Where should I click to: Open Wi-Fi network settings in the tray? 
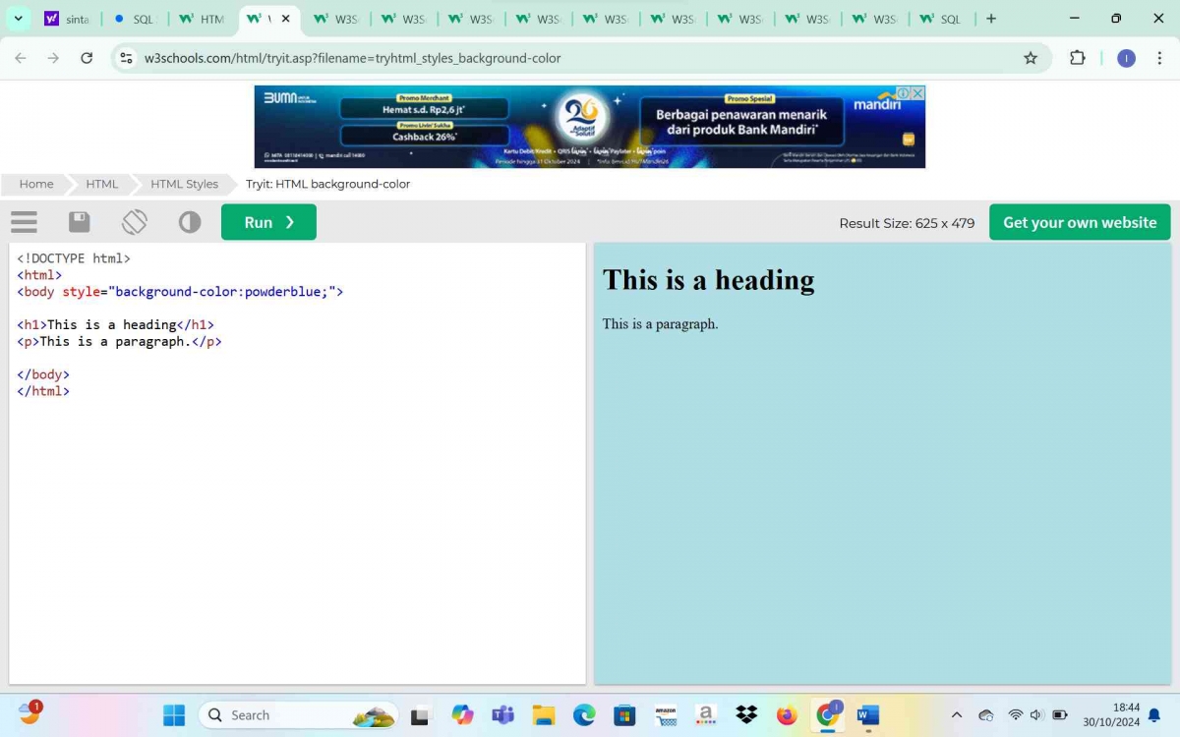coord(1016,714)
